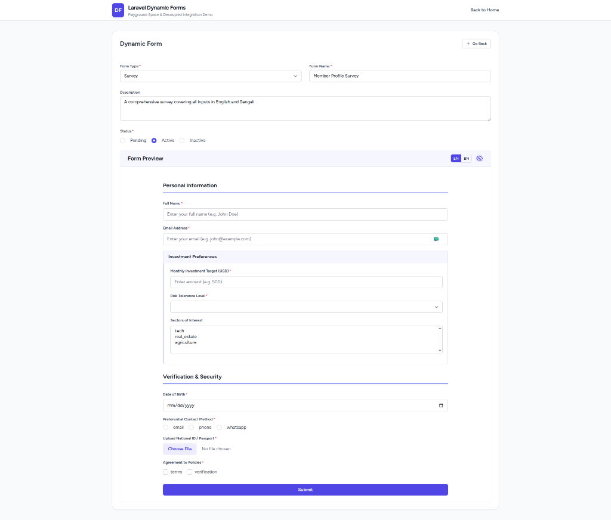Click scroll up arrow in Sectors list
Image resolution: width=611 pixels, height=520 pixels.
440,329
